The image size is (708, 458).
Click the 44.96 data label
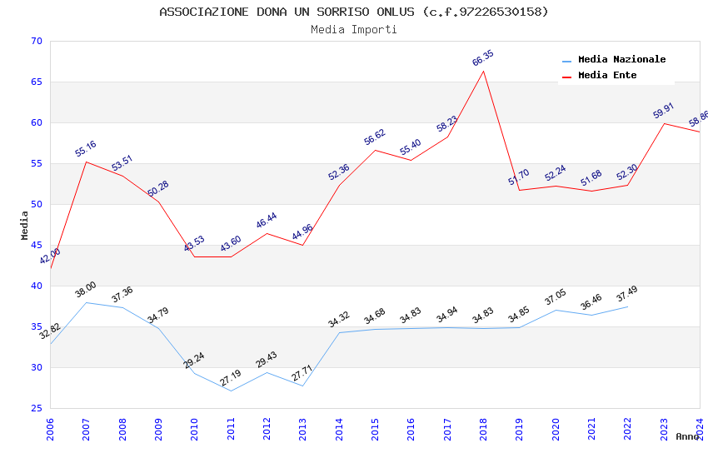click(302, 232)
